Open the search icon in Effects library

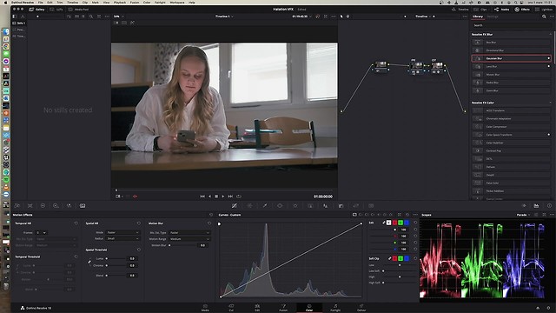pyautogui.click(x=544, y=17)
